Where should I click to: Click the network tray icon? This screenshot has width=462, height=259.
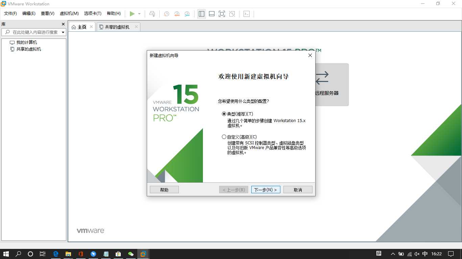(409, 254)
